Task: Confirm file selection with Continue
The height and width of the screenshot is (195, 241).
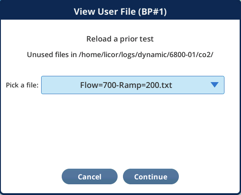Action: pos(151,177)
